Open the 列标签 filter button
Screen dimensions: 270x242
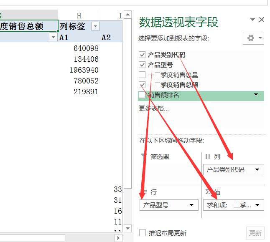pos(96,27)
